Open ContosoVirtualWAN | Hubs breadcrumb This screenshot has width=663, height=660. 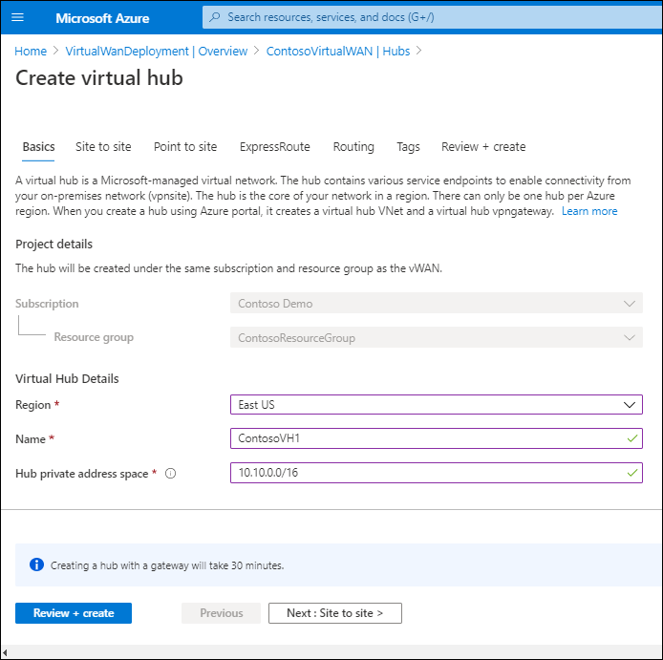(x=338, y=52)
